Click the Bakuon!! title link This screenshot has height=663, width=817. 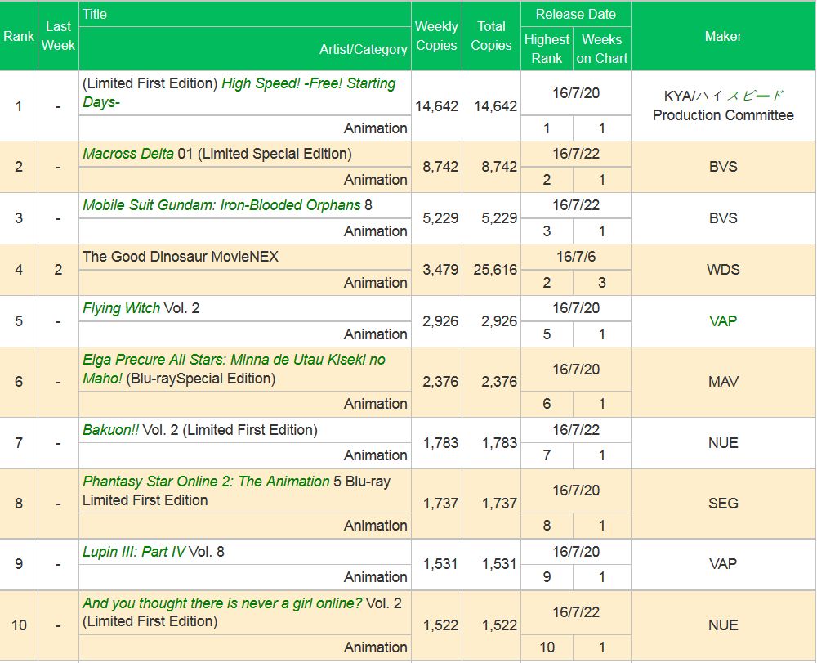tap(110, 430)
